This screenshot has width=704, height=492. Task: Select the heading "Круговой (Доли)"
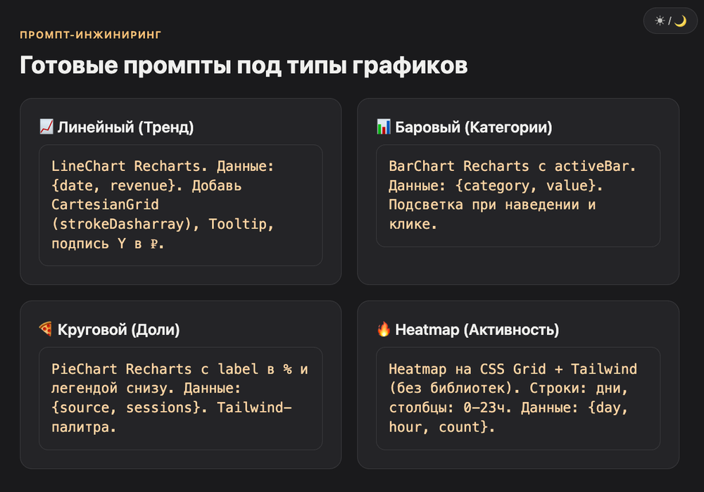click(x=118, y=330)
